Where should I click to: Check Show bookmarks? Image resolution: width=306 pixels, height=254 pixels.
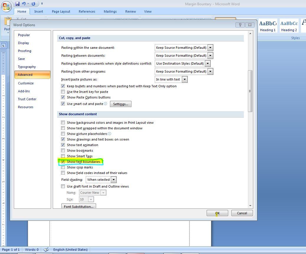click(63, 150)
